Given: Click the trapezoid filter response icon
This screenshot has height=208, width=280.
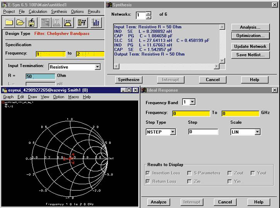Looking at the screenshot, I should 69,23.
